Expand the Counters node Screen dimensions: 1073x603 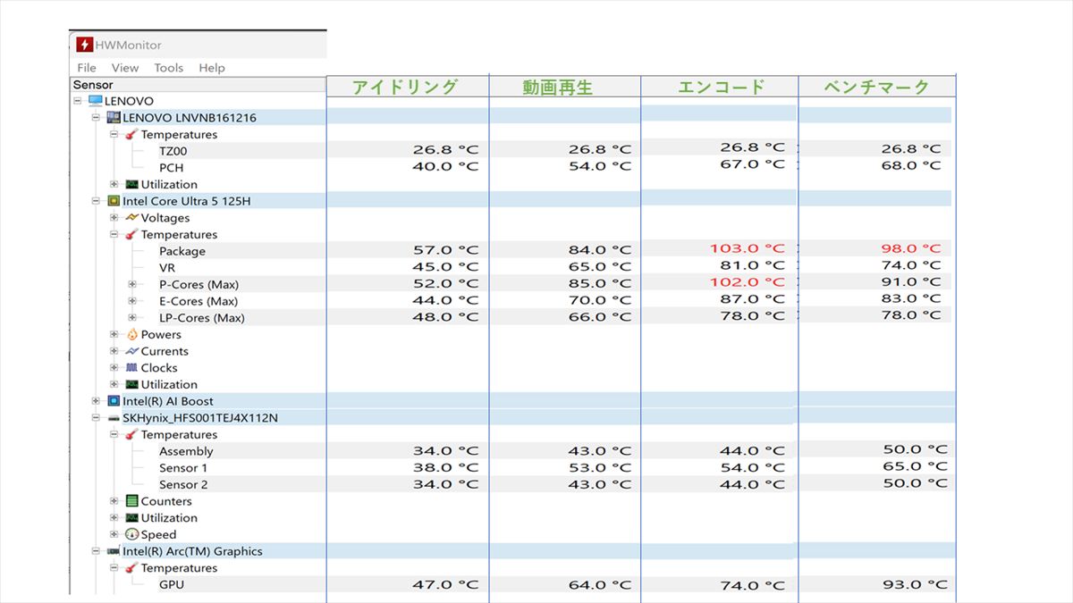pos(114,501)
